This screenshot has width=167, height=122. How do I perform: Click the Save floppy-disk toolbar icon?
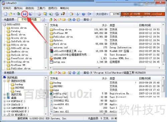pos(25,14)
